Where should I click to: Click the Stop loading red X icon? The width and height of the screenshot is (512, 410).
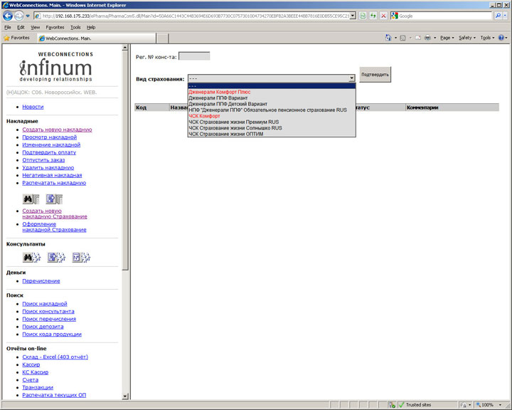click(384, 16)
